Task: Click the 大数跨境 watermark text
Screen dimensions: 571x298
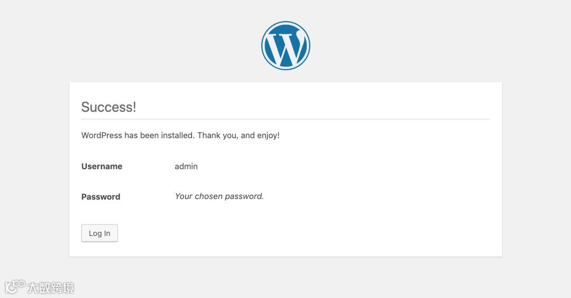Action: point(51,288)
